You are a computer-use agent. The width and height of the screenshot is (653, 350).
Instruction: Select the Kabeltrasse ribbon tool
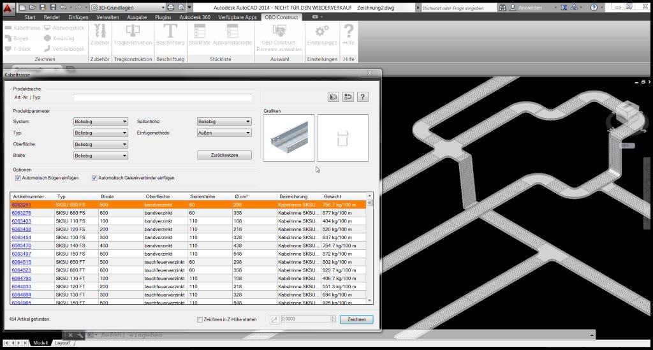tap(22, 28)
